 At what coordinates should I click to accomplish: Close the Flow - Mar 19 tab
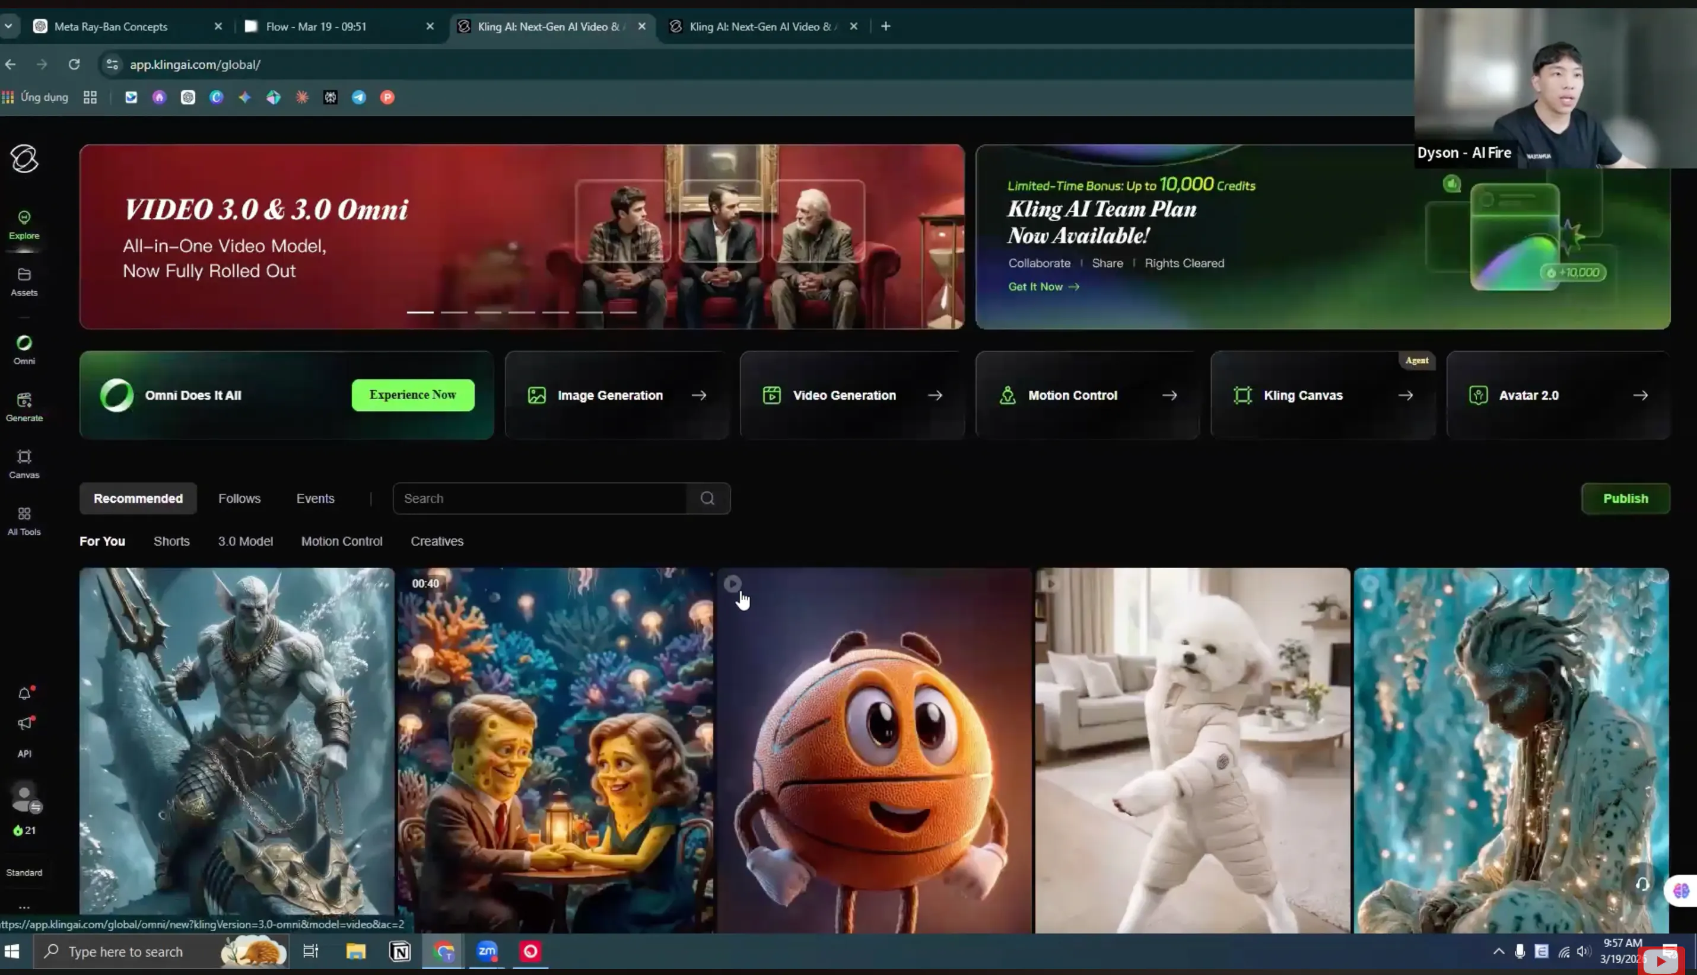click(x=430, y=26)
